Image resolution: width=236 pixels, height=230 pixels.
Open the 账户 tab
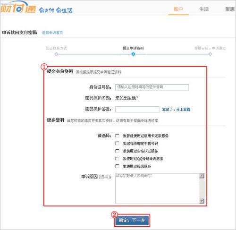(178, 9)
